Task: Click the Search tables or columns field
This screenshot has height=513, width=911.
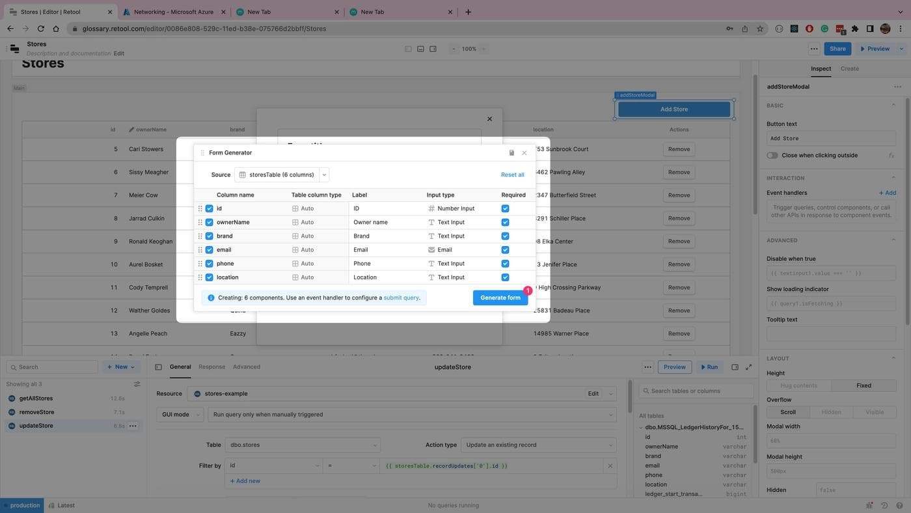Action: [696, 391]
